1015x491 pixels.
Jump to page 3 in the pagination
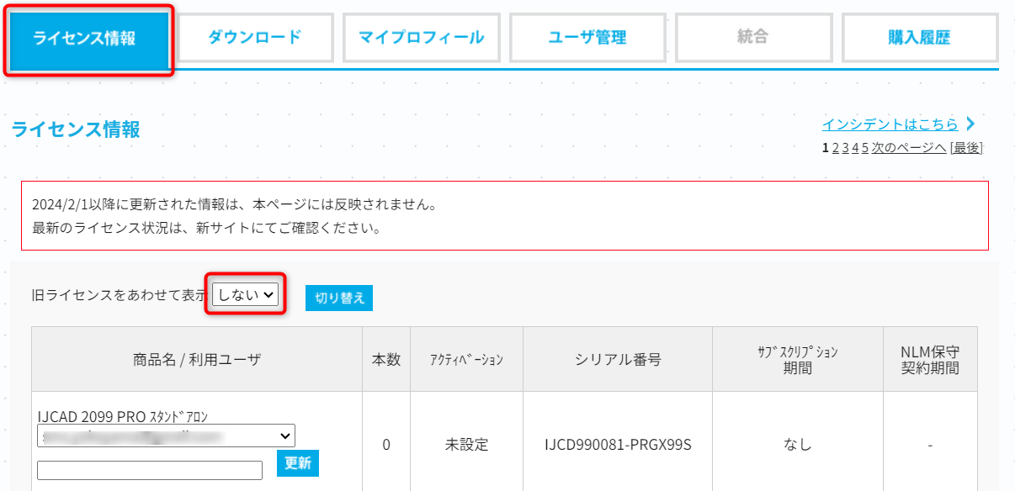tap(845, 148)
